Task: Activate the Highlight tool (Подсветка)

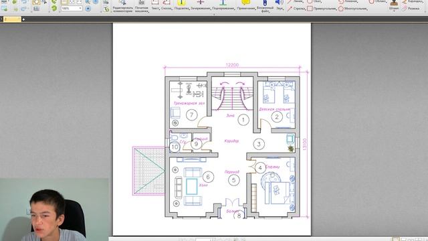Action: [181, 5]
